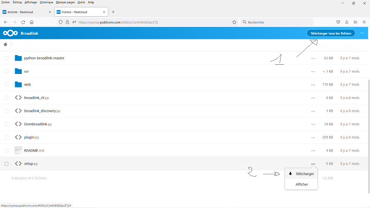Open the Pocket save icon
Screen dimensions: 370x208
click(338, 22)
